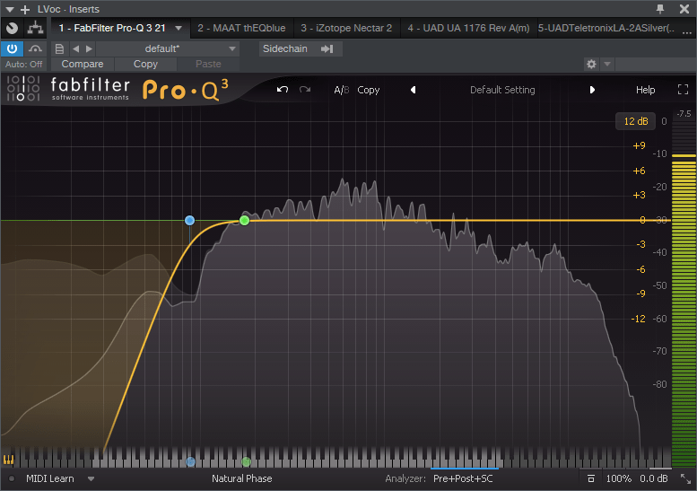The image size is (697, 491).
Task: Switch to the iZotope Nectar 2 tab
Action: (345, 28)
